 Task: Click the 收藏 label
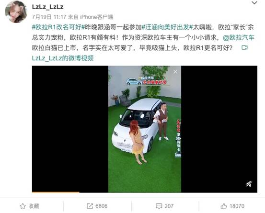click(x=34, y=206)
